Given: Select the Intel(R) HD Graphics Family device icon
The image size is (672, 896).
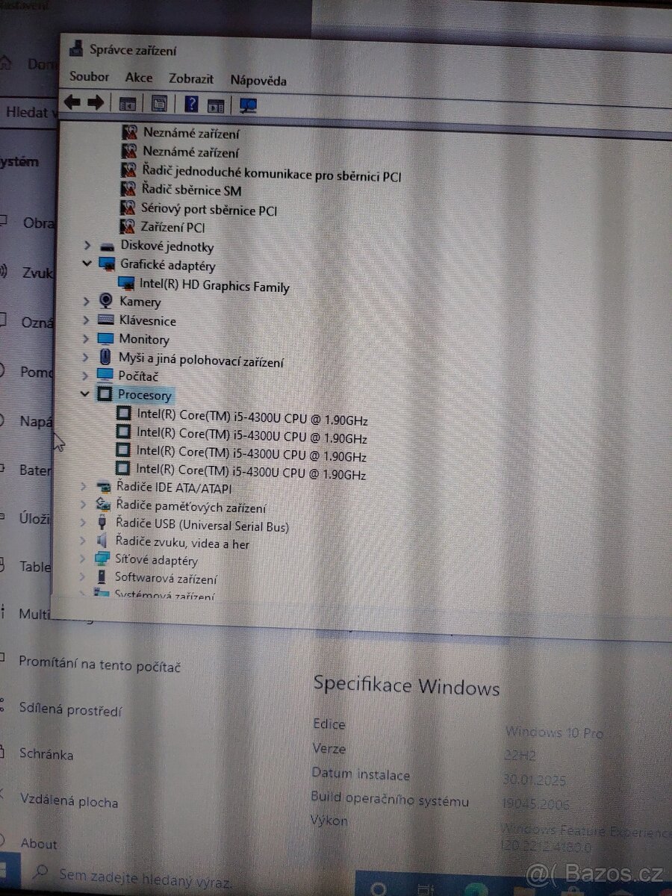Looking at the screenshot, I should 127,283.
